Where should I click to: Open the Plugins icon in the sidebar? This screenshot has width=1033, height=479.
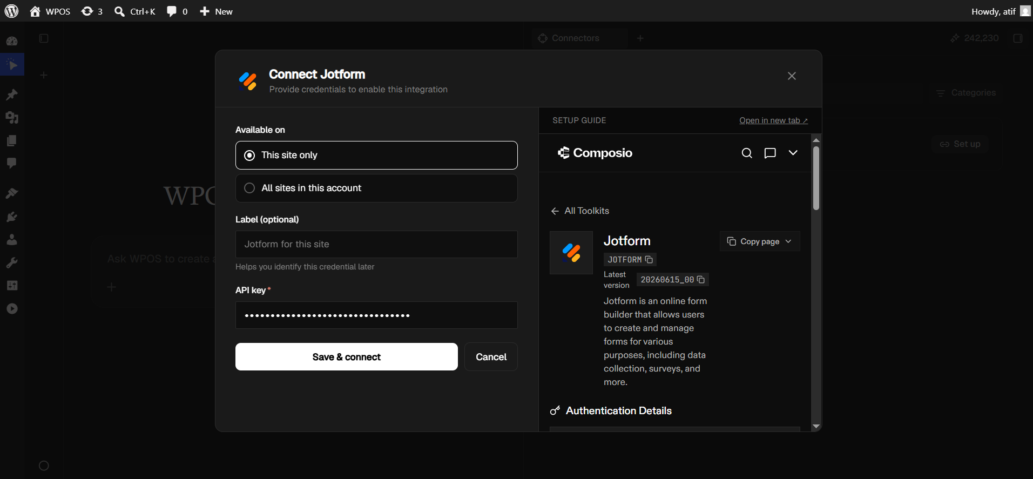[12, 217]
